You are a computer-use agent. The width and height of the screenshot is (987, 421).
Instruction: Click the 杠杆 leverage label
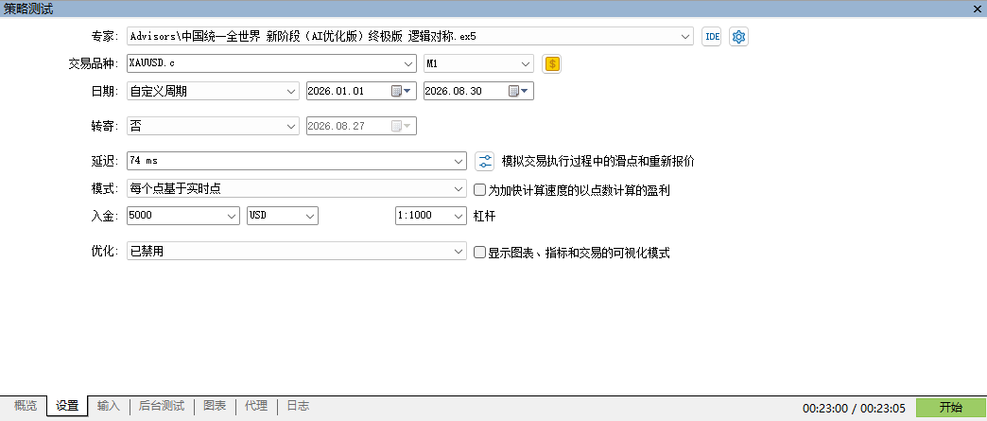click(484, 216)
